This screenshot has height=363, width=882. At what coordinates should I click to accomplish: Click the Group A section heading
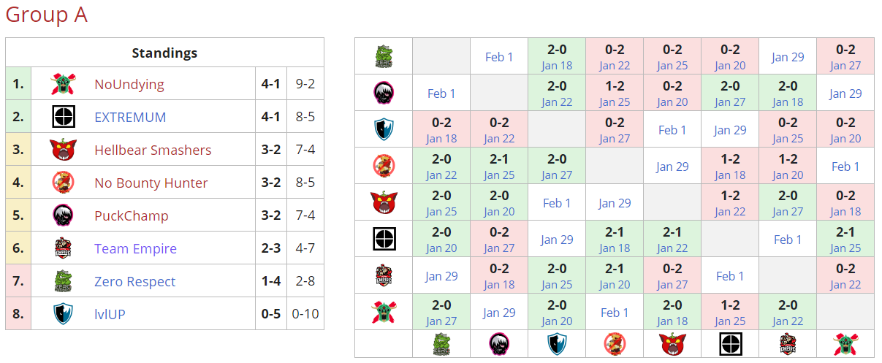click(x=46, y=15)
